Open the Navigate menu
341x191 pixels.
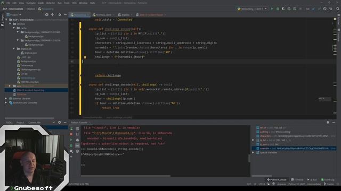31,3
